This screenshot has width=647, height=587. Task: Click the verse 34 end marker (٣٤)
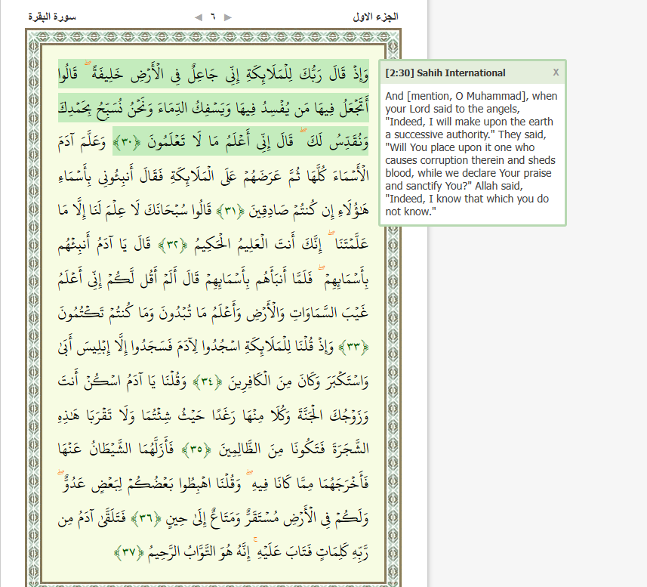[x=208, y=382]
